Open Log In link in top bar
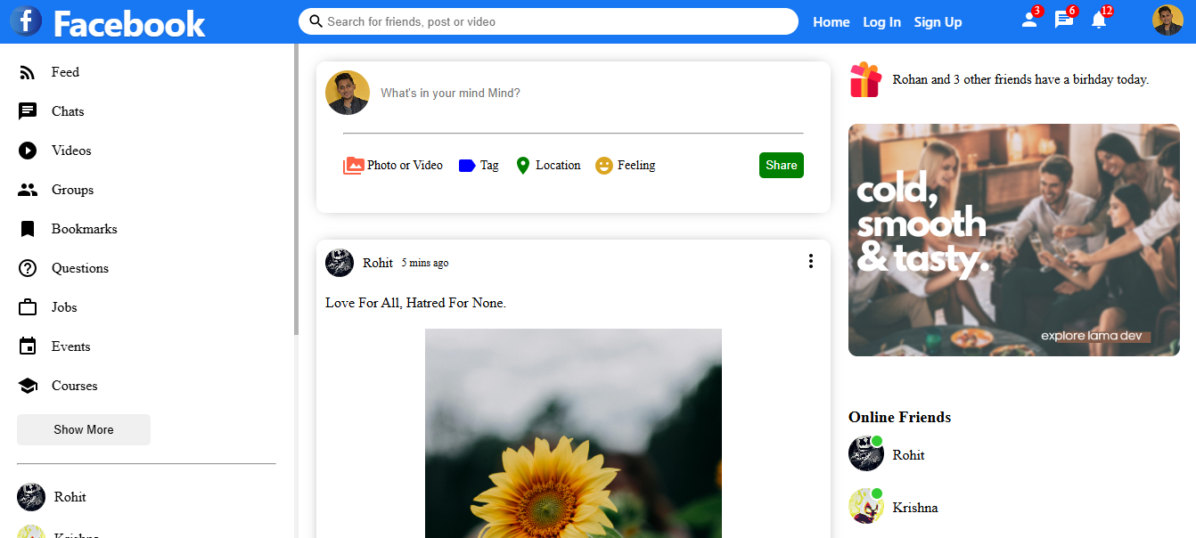 point(881,22)
